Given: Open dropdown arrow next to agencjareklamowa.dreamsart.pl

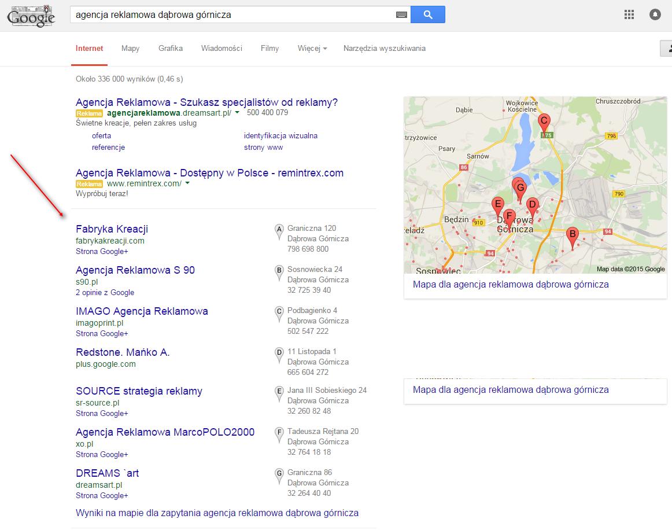Looking at the screenshot, I should click(237, 113).
